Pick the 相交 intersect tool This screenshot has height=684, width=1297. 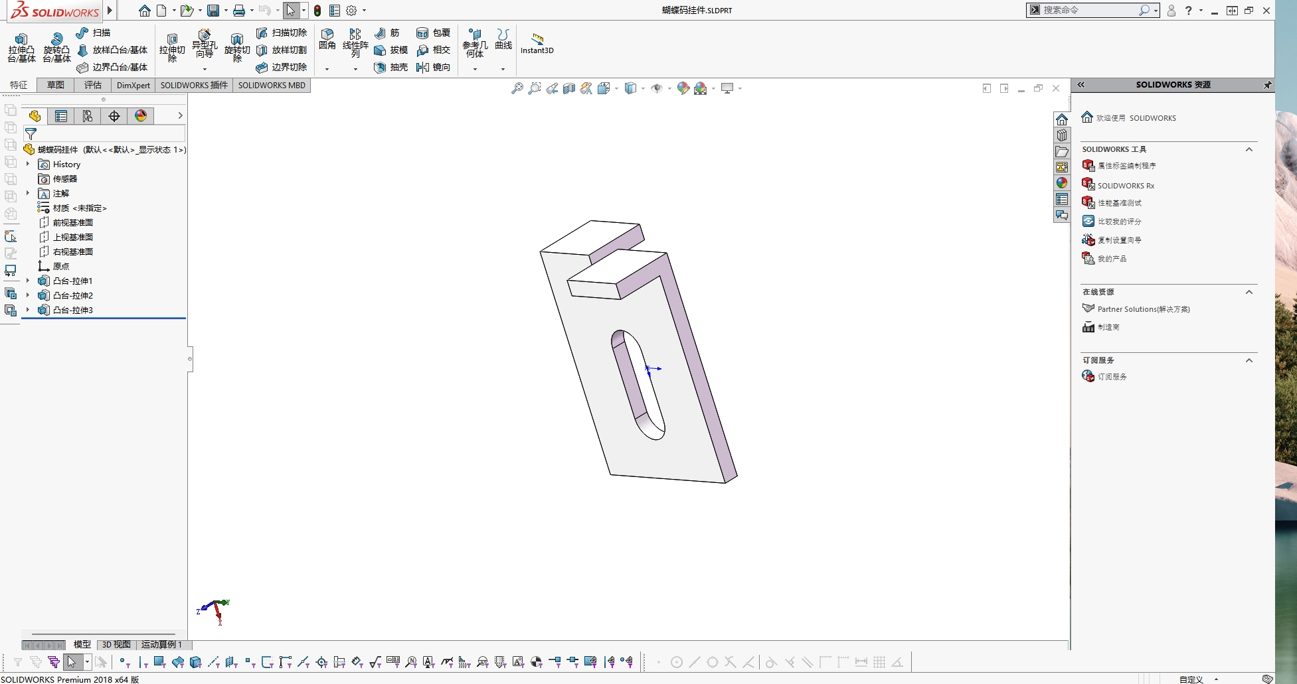click(x=434, y=50)
